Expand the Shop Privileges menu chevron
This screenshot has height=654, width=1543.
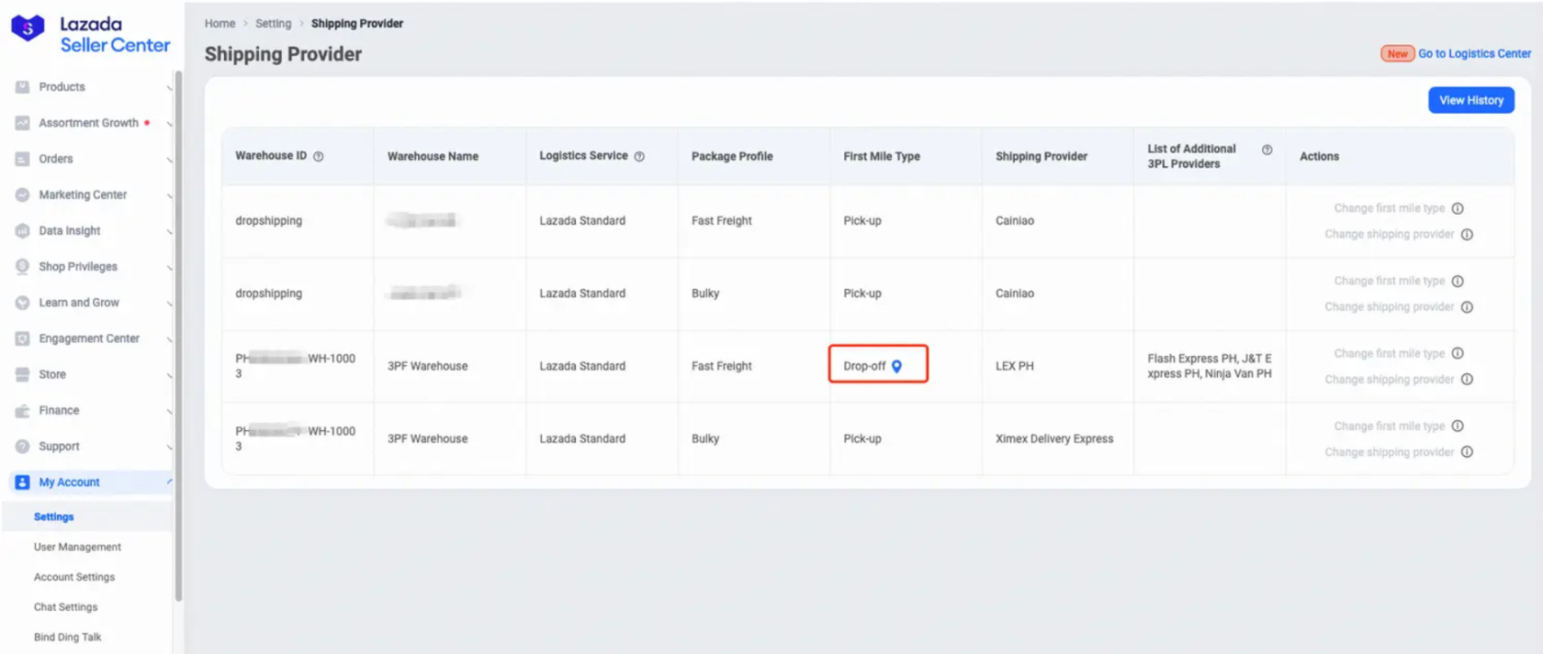(169, 268)
